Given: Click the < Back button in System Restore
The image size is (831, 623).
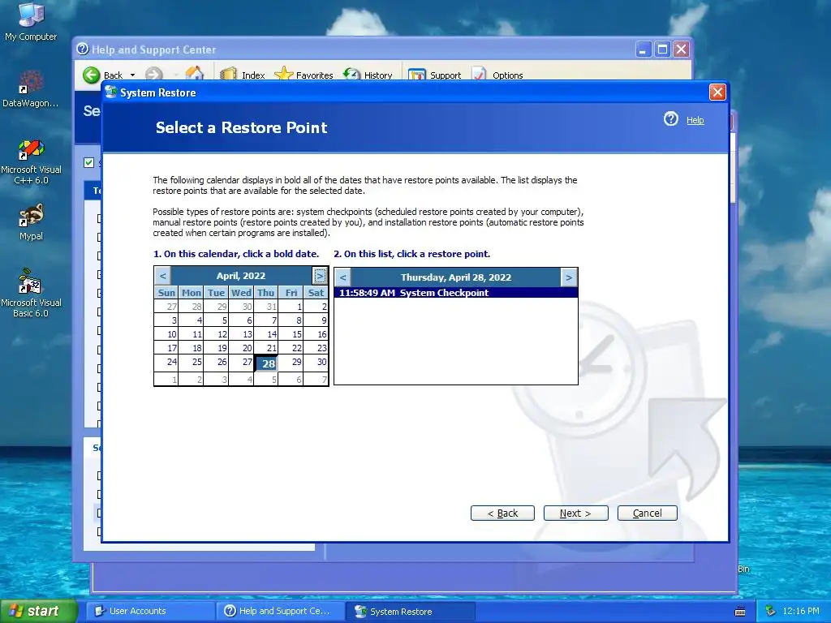Looking at the screenshot, I should [x=502, y=513].
